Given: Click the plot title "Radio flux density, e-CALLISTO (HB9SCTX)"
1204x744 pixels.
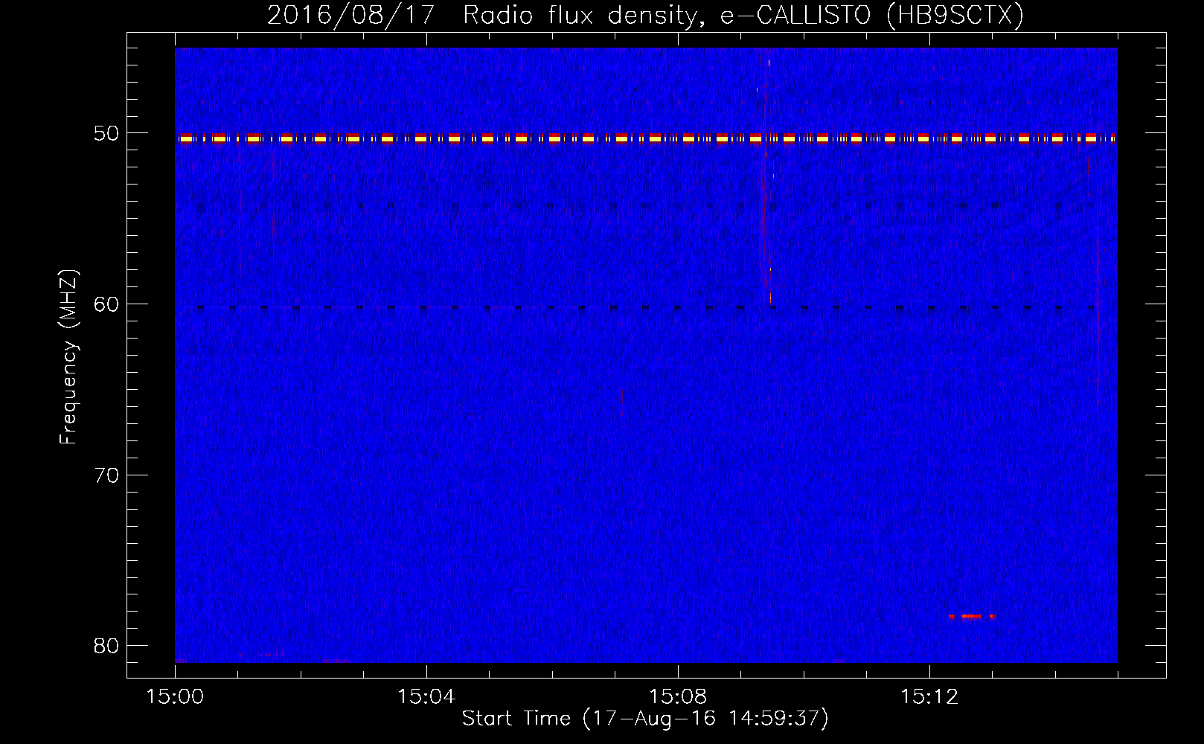Looking at the screenshot, I should [743, 15].
